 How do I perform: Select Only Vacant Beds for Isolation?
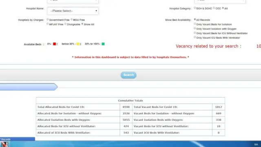point(195,24)
